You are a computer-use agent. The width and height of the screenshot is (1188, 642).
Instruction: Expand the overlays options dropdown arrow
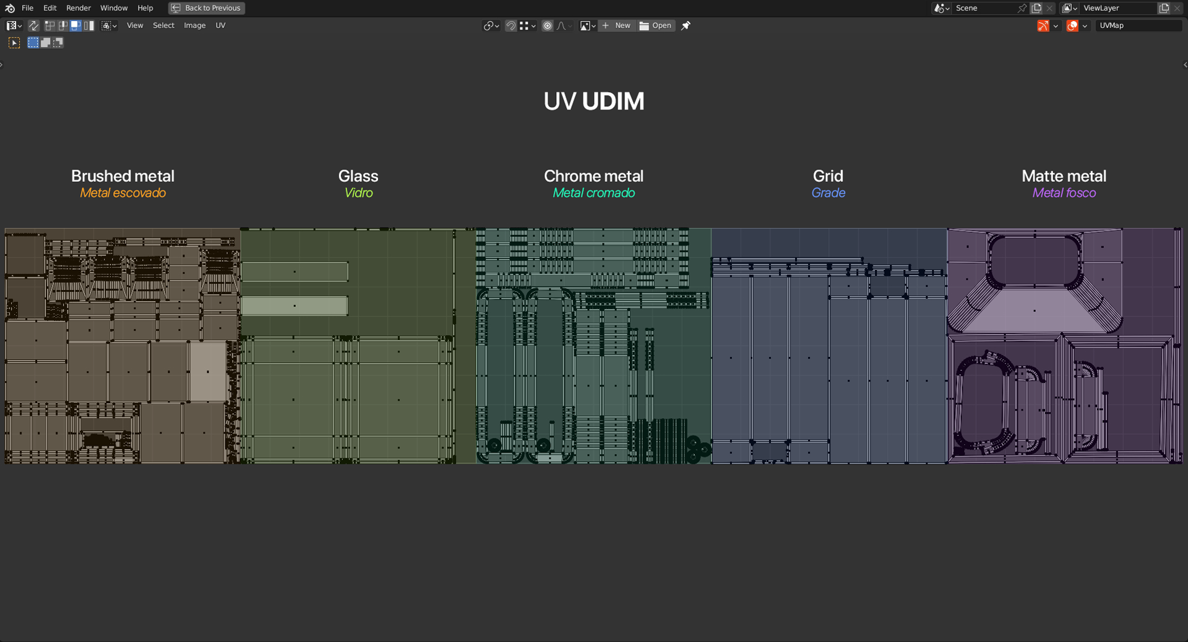(x=1085, y=25)
